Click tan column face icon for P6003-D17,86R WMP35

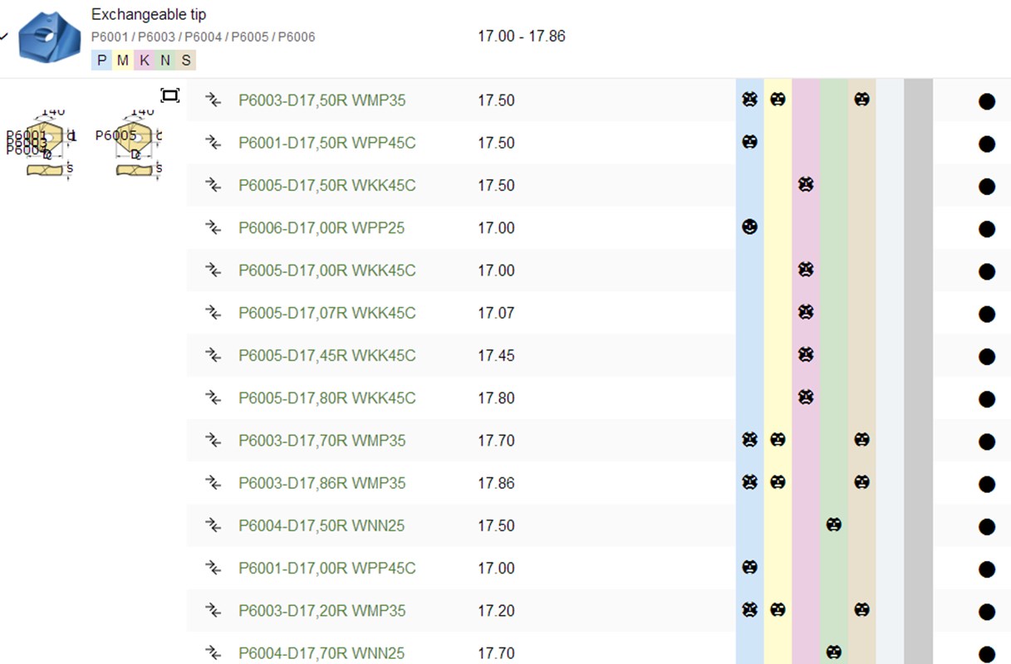tap(861, 482)
